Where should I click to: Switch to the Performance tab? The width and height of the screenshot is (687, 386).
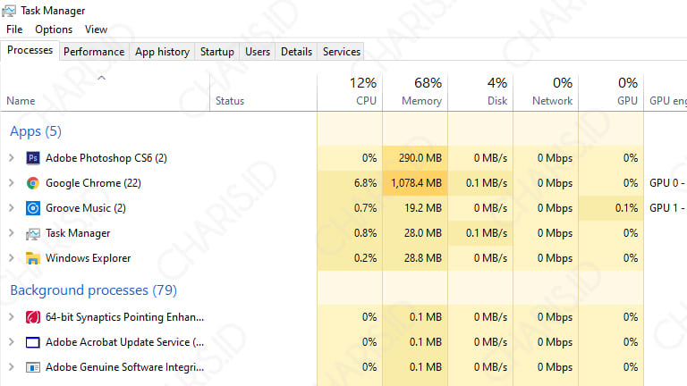(x=94, y=52)
